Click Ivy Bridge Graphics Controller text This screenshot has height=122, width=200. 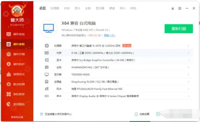103,60
